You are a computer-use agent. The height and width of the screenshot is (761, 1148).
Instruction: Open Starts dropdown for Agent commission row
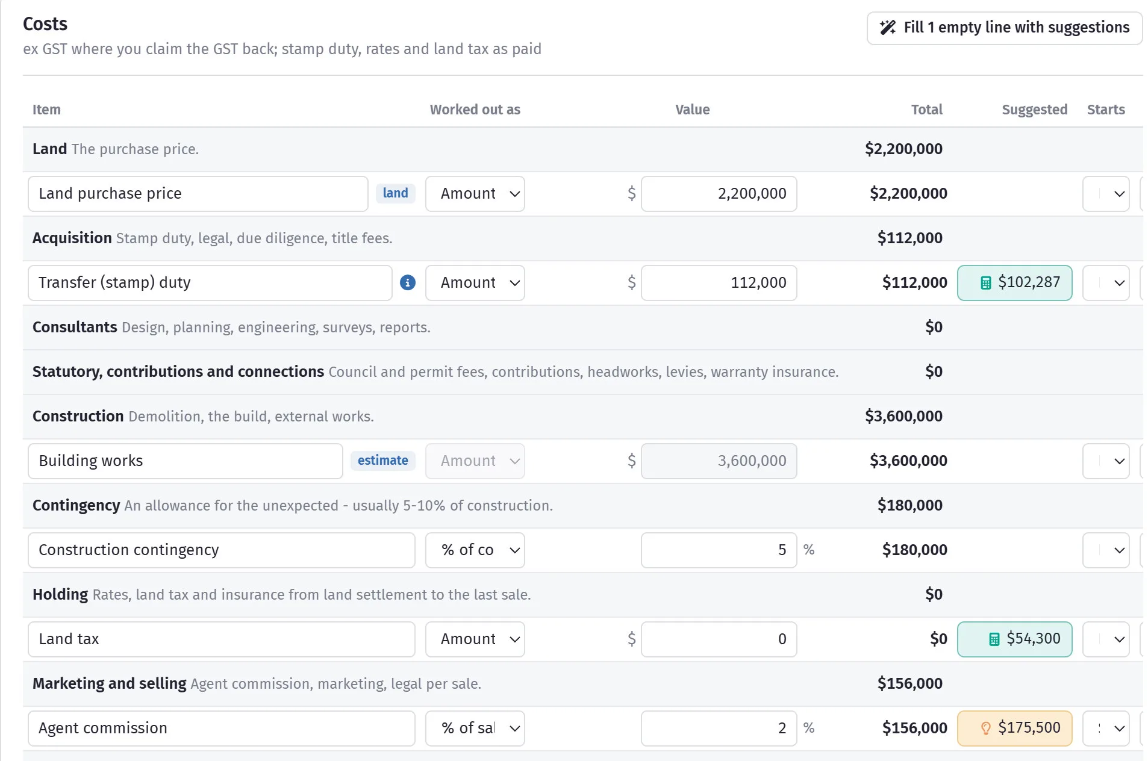click(x=1105, y=728)
